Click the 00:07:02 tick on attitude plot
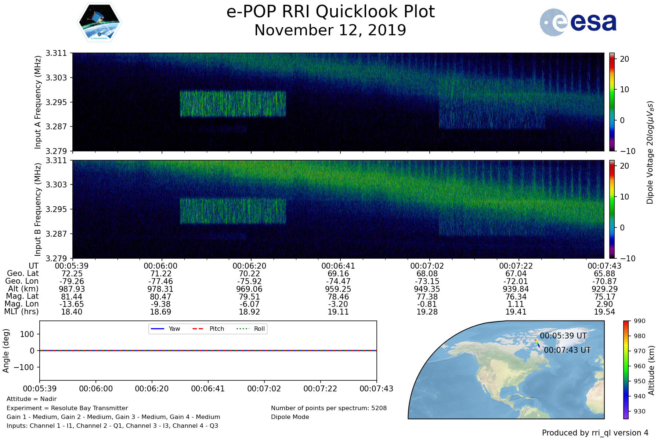Screen dimensions: 661x441 tap(264, 389)
